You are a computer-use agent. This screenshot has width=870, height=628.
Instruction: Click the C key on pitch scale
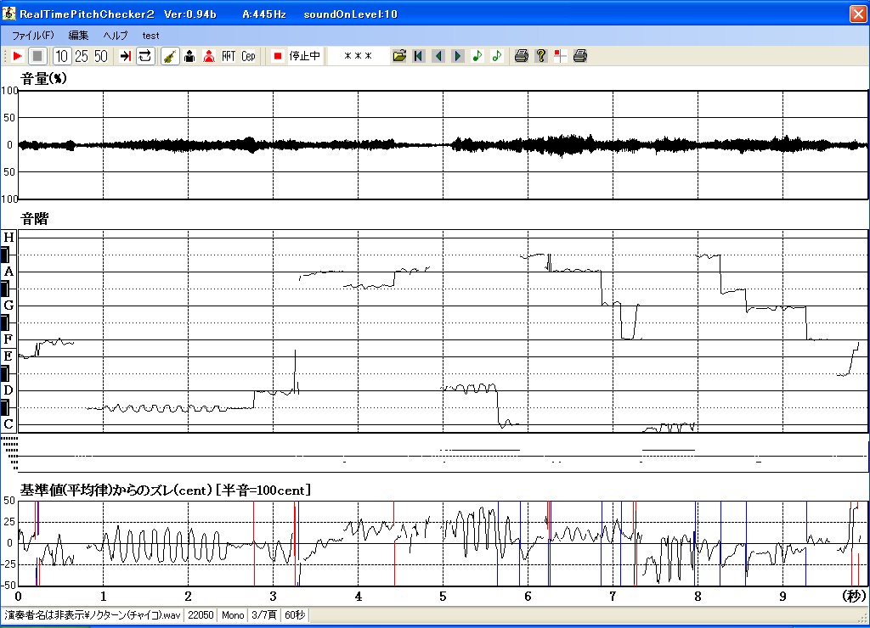pos(8,424)
